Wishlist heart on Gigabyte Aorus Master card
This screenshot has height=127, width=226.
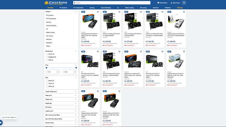141,52
